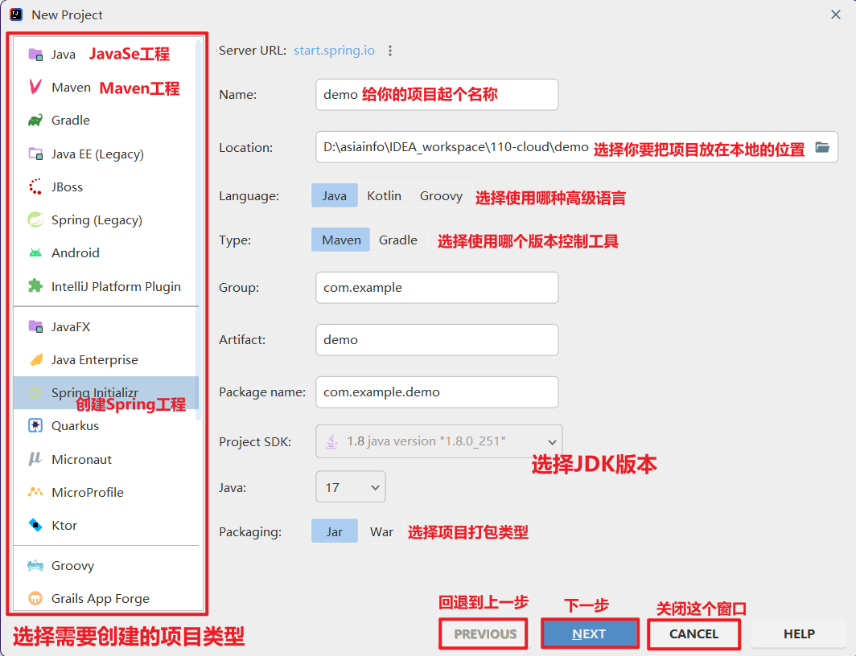Select the Gradle elephant icon

[x=35, y=120]
